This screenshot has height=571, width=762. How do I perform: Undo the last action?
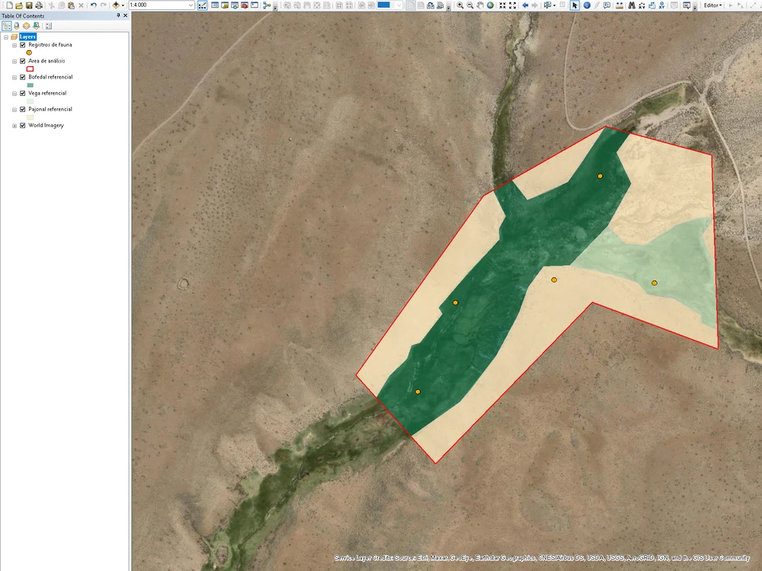[93, 5]
